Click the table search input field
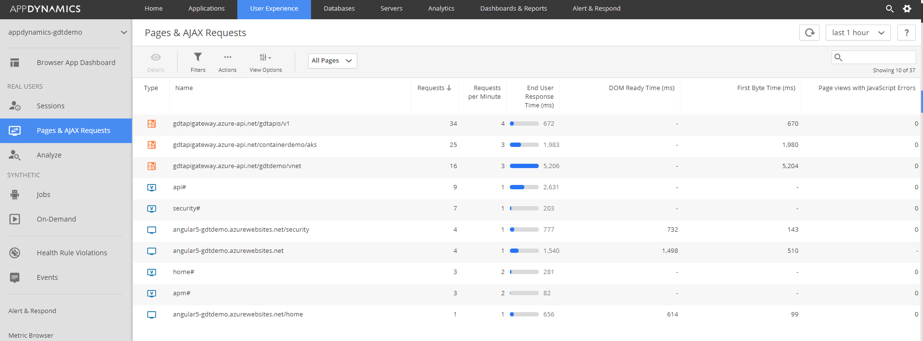Viewport: 923px width, 341px height. tap(873, 57)
